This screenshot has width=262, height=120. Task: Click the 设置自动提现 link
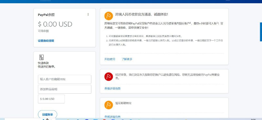pyautogui.click(x=46, y=41)
